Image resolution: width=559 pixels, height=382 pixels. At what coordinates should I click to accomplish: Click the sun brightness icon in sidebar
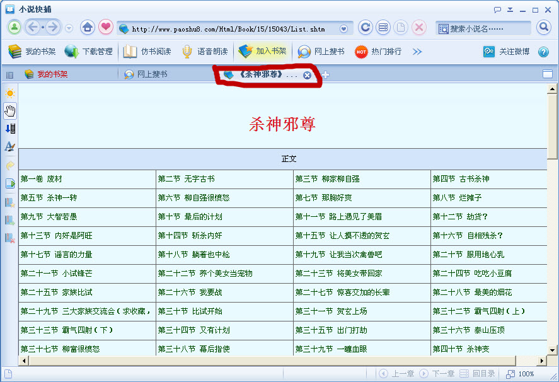[10, 93]
